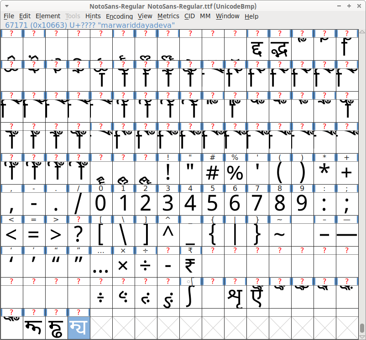The image size is (366, 340).
Task: Open the Encoding menu
Action: [x=119, y=16]
